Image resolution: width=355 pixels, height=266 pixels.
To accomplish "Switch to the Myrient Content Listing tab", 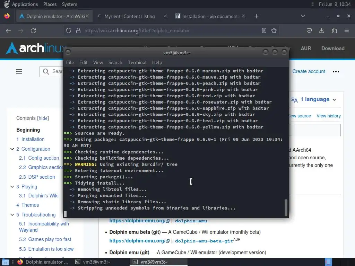I will click(x=130, y=16).
